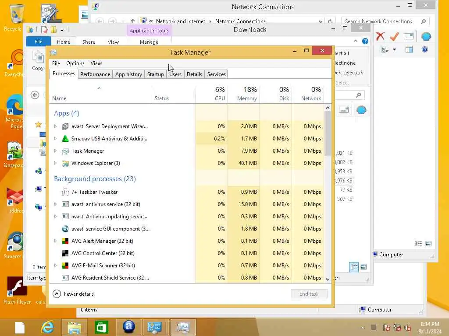Click the Task Manager taskbar icon
This screenshot has height=336, width=449.
183,327
